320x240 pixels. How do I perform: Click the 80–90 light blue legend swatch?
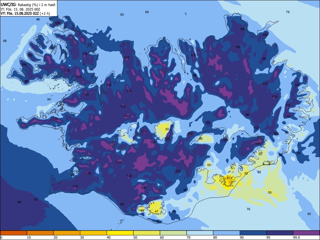[227, 233]
